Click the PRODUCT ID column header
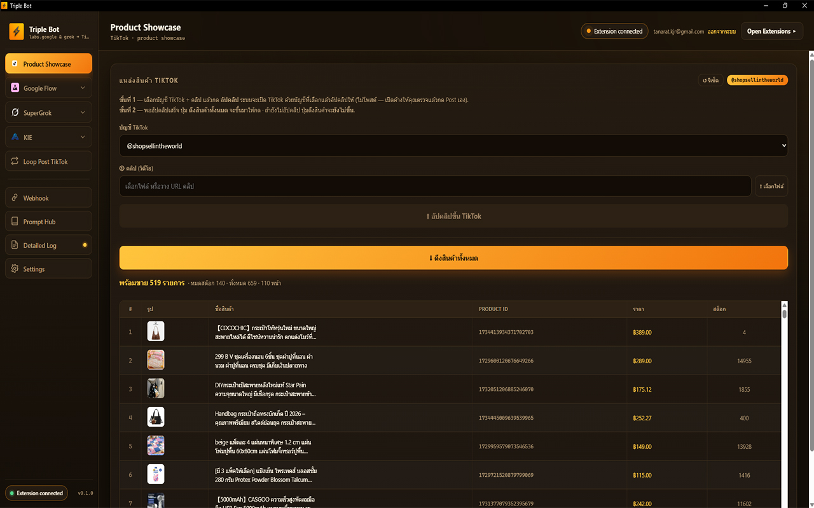 (493, 309)
